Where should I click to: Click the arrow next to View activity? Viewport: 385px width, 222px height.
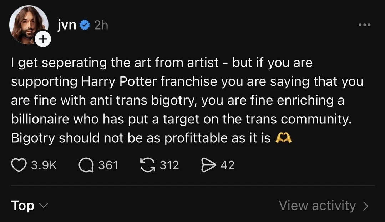click(365, 206)
